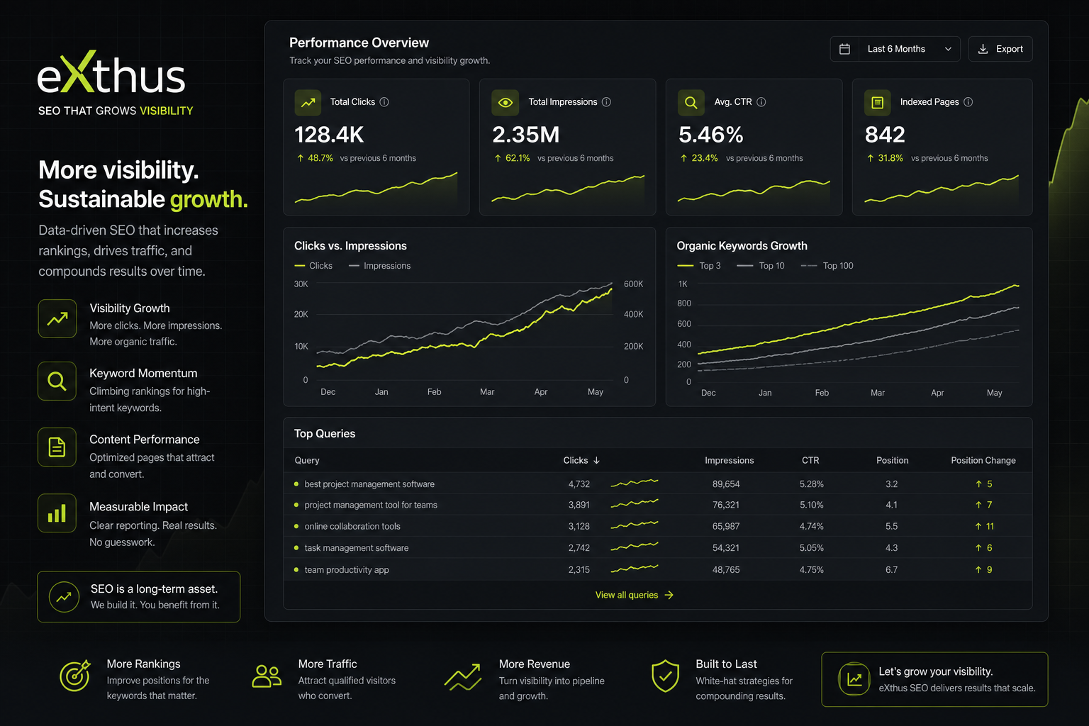Click the chevron on date range selector
This screenshot has width=1089, height=726.
point(948,49)
